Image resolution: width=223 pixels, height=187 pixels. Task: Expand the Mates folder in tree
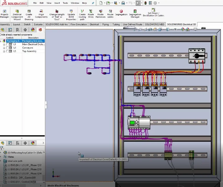click(1, 157)
